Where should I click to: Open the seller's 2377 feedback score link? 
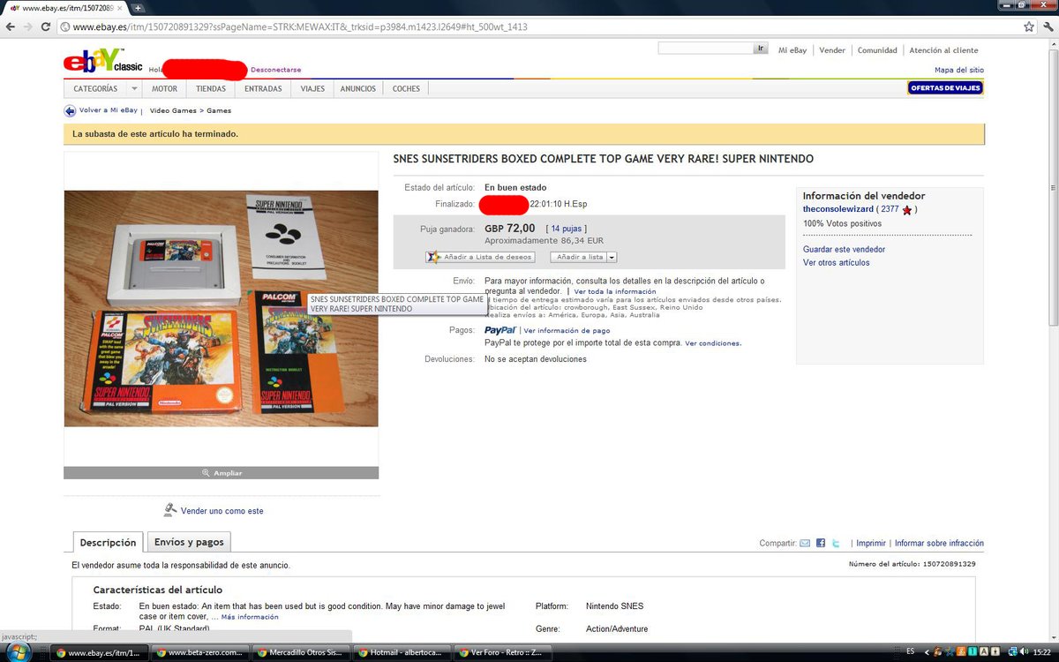click(890, 209)
